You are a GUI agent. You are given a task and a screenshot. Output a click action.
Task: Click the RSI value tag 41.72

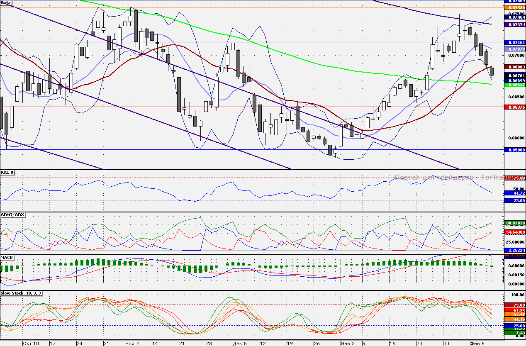(x=514, y=193)
